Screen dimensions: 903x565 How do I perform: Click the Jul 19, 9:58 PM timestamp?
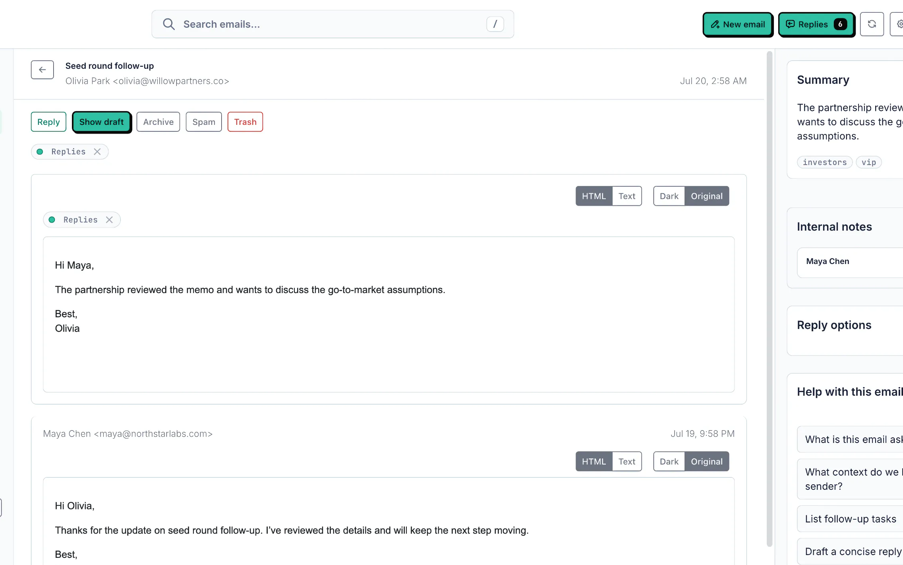(x=702, y=434)
